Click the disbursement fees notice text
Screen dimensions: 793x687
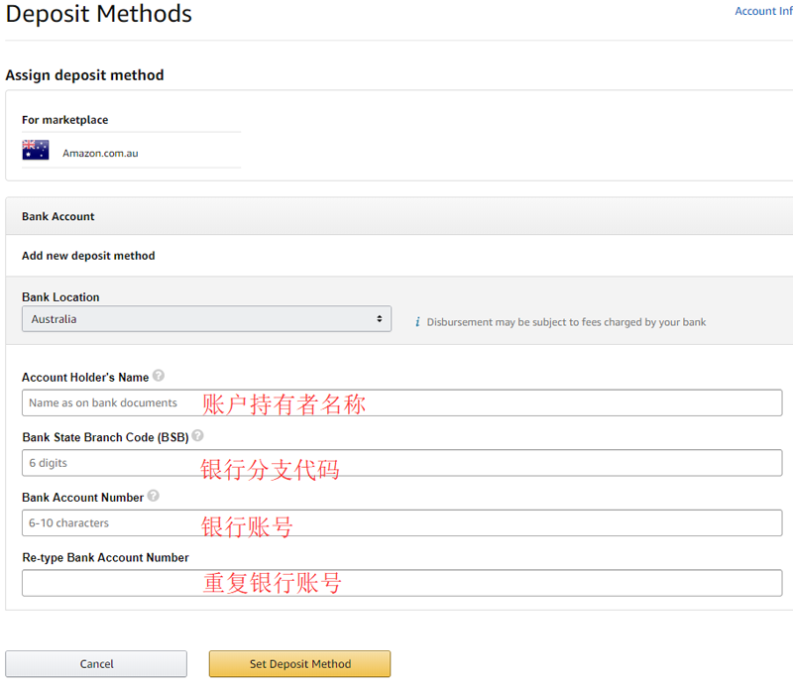pyautogui.click(x=566, y=322)
